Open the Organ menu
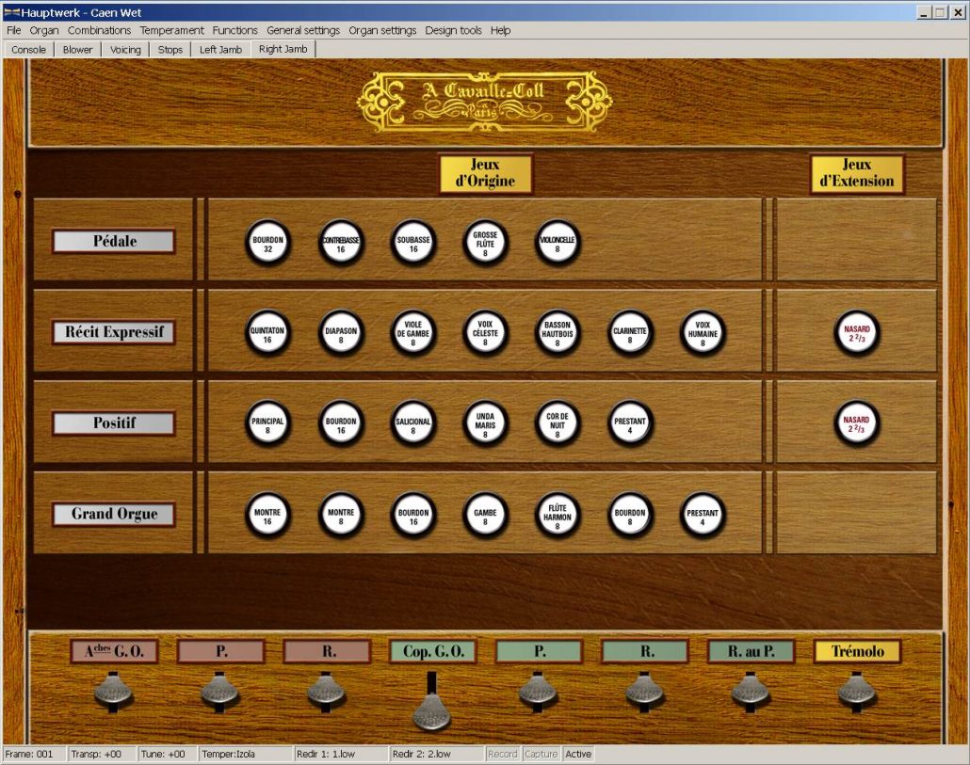This screenshot has width=970, height=765. [44, 30]
